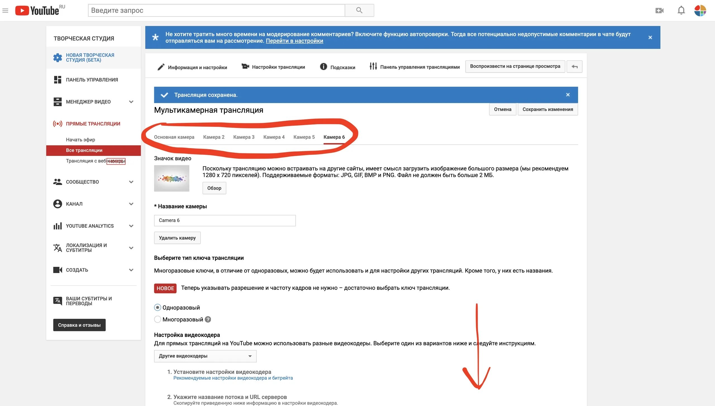Select Одноразовый stream key radio button

click(x=157, y=307)
